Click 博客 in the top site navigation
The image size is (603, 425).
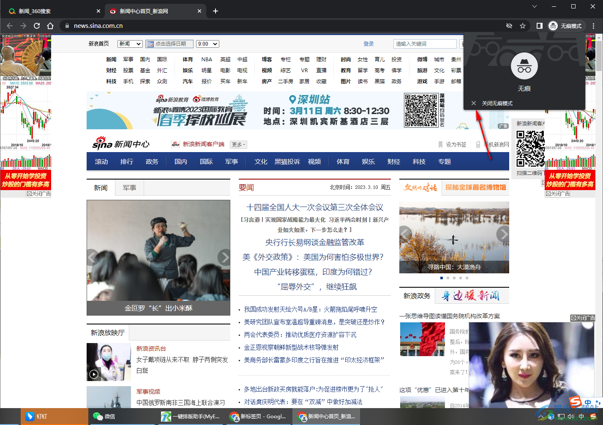pos(267,60)
